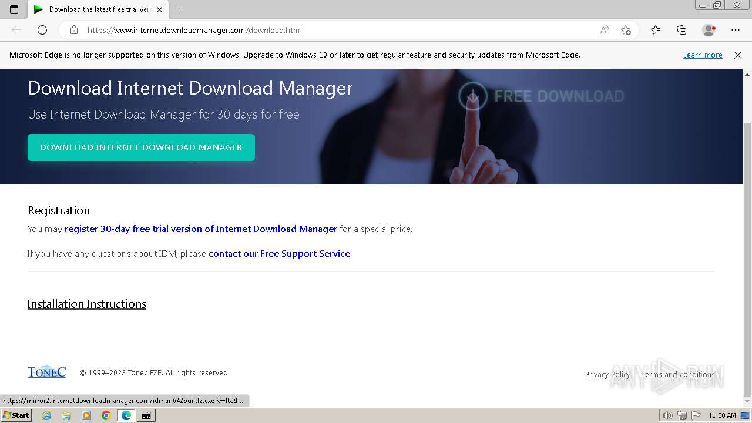Click the network tray icon
752x423 pixels.
(x=682, y=415)
